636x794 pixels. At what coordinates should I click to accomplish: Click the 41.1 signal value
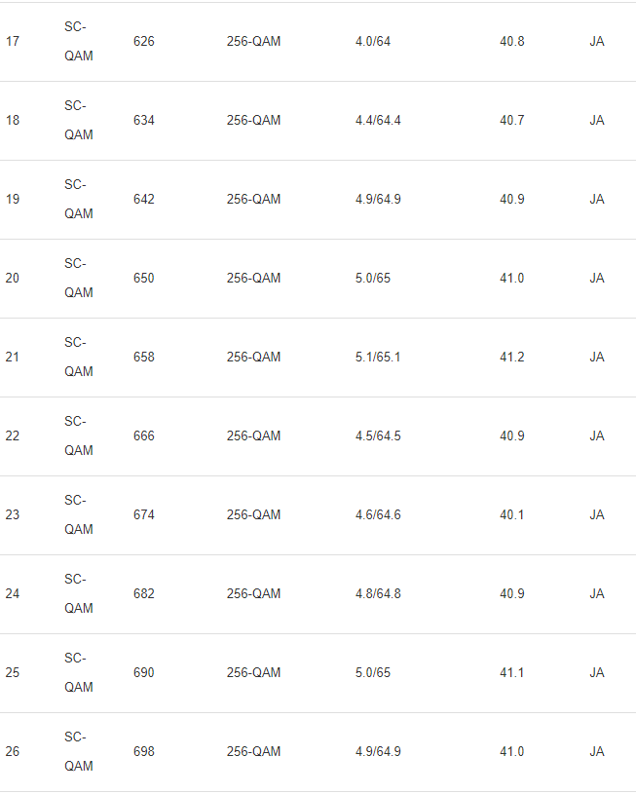click(x=511, y=673)
